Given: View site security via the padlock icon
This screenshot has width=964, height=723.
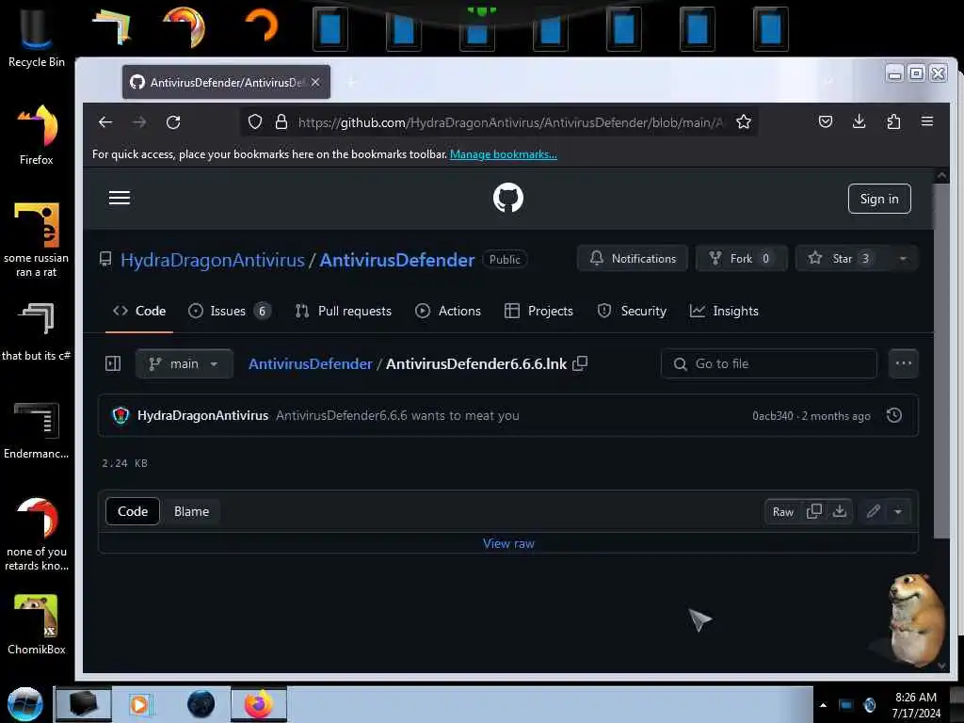Looking at the screenshot, I should click(x=281, y=121).
